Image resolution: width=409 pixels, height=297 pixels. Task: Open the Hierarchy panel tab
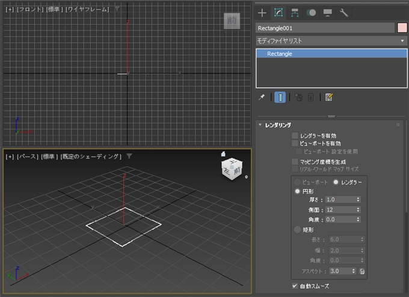[x=295, y=13]
